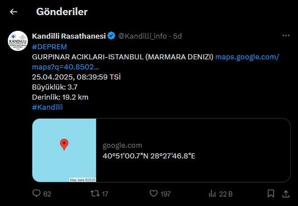Click the Gönderiler page heading
298x206 pixels.
(62, 12)
